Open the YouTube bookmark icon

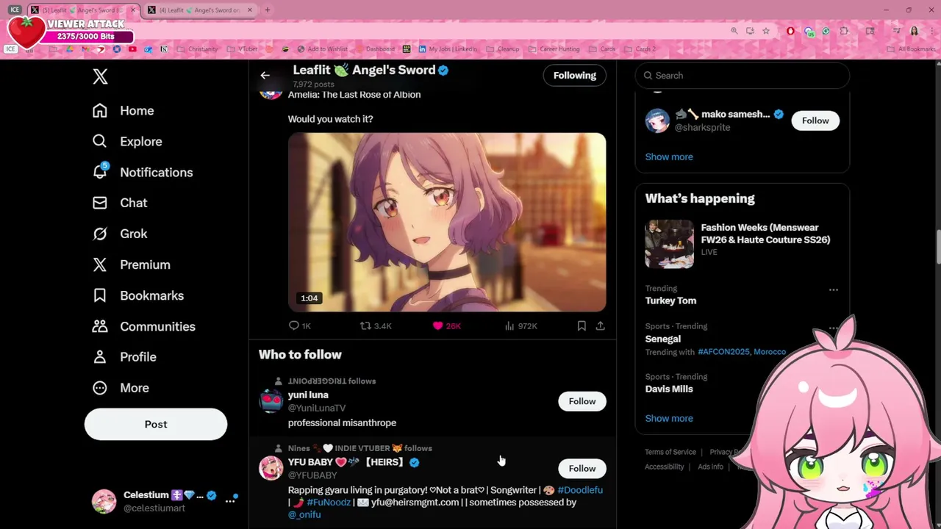coord(132,49)
